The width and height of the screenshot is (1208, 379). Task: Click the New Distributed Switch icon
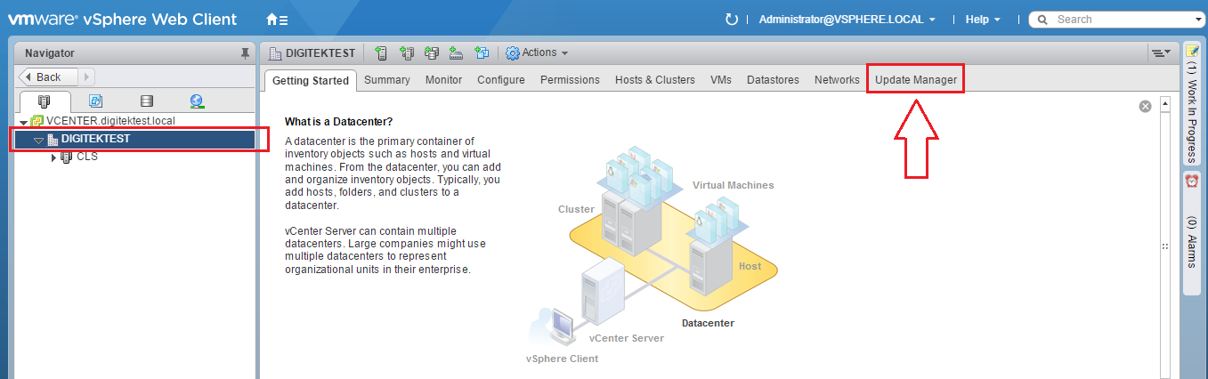(x=457, y=52)
